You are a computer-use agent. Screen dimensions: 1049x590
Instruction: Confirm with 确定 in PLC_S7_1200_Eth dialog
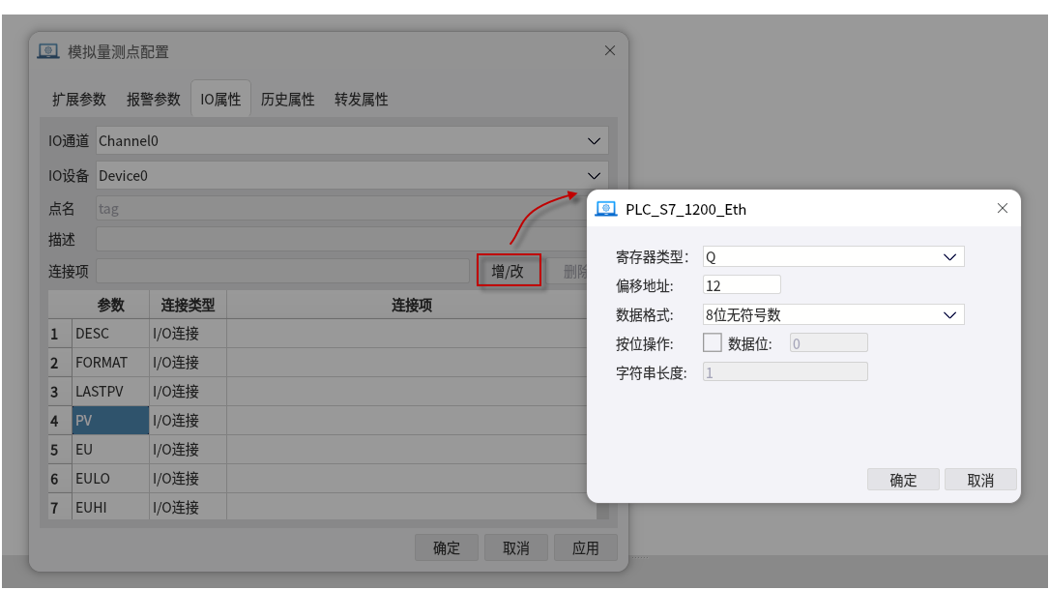[903, 480]
